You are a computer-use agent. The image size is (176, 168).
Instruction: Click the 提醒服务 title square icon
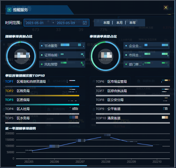(x=9, y=10)
